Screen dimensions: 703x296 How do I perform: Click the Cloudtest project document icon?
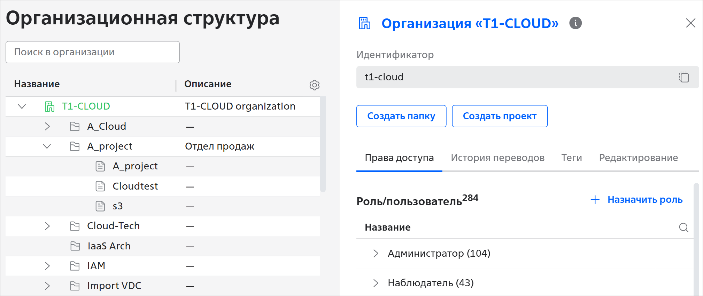[100, 186]
